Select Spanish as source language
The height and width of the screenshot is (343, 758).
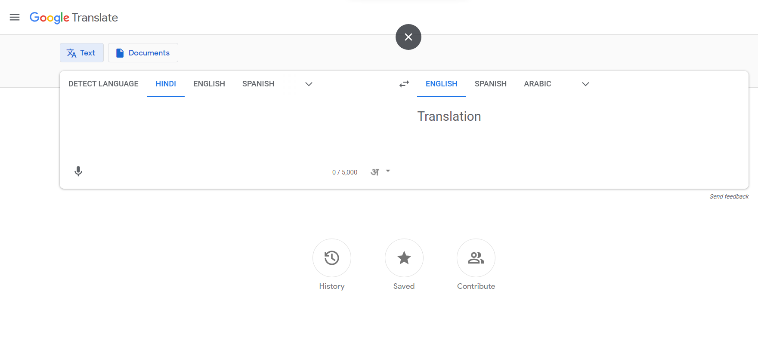(258, 84)
